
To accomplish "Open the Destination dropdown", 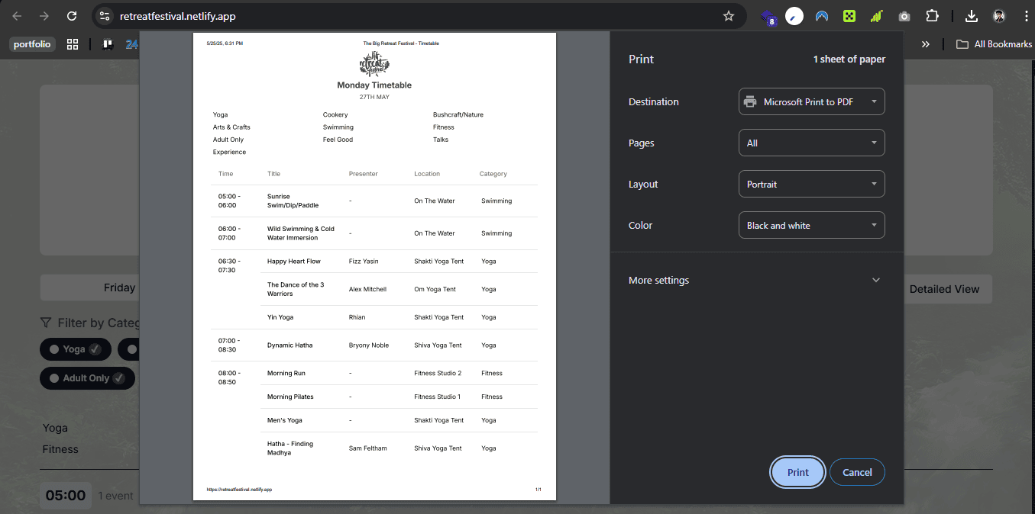I will click(811, 102).
